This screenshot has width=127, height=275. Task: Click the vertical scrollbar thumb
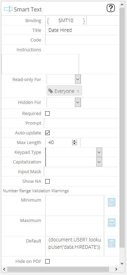[x=122, y=127]
